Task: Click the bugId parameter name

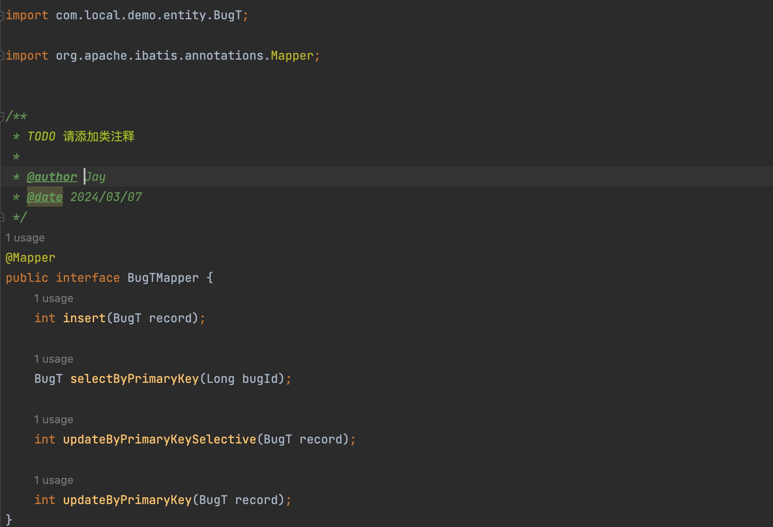Action: pos(260,379)
